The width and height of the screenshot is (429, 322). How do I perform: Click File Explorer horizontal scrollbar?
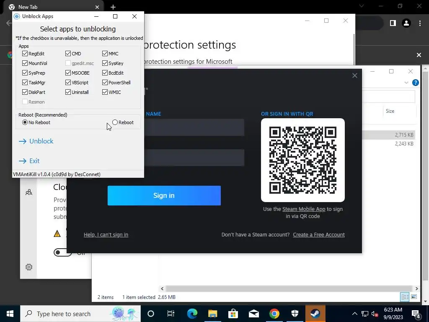[x=289, y=288]
